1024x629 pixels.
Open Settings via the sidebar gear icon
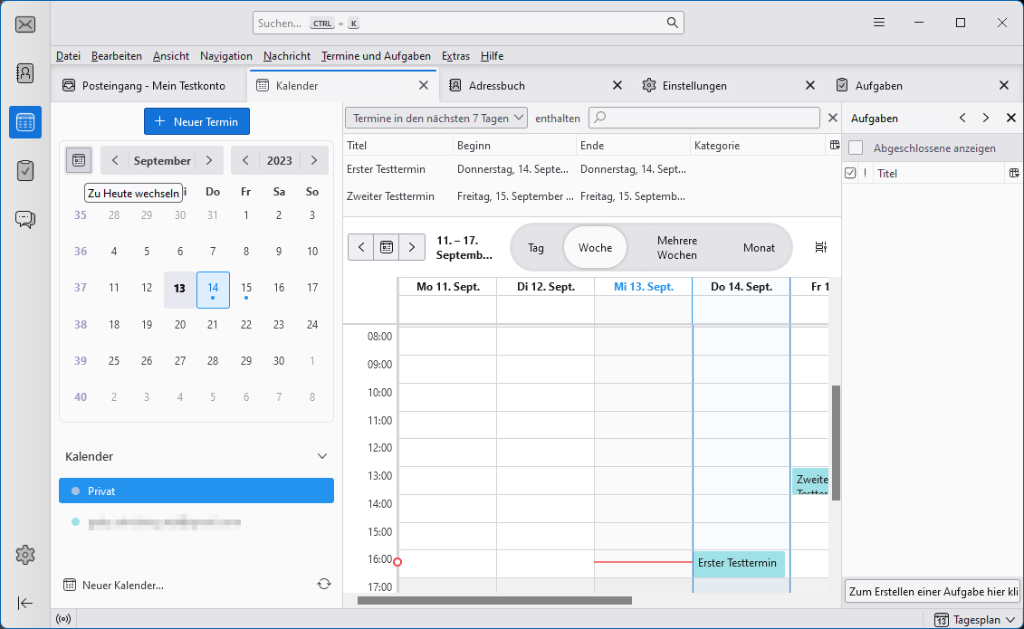coord(25,555)
